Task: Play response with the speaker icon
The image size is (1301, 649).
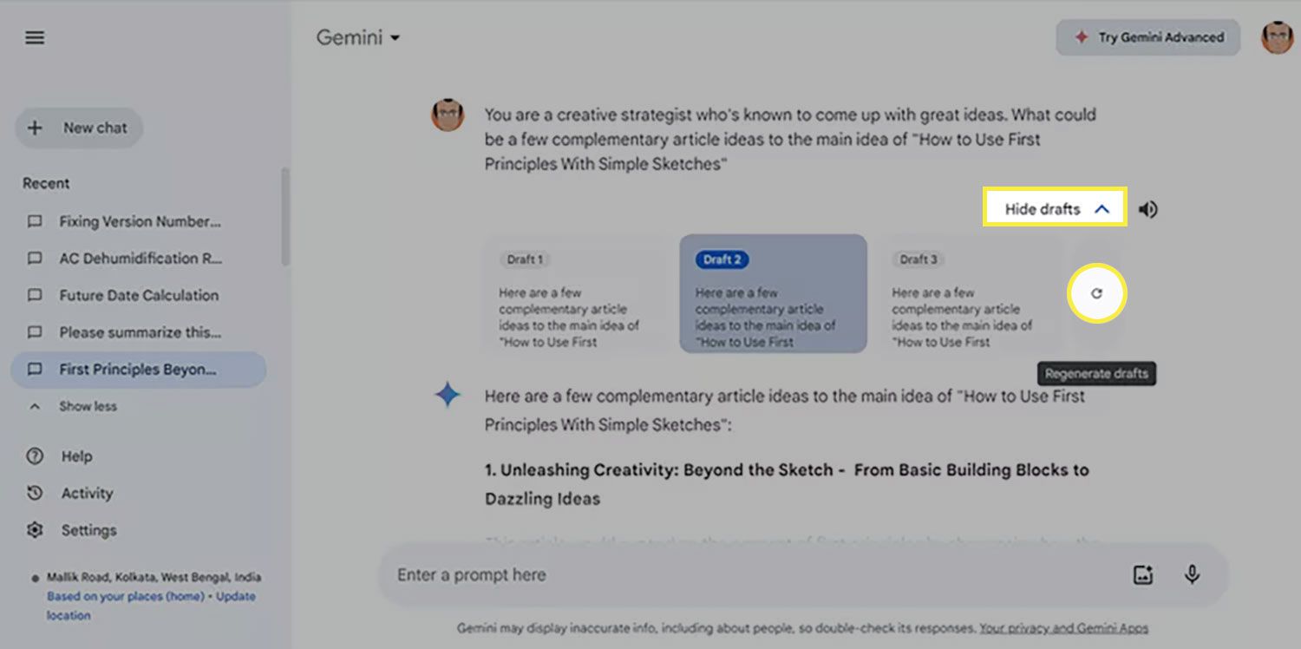Action: click(1147, 209)
